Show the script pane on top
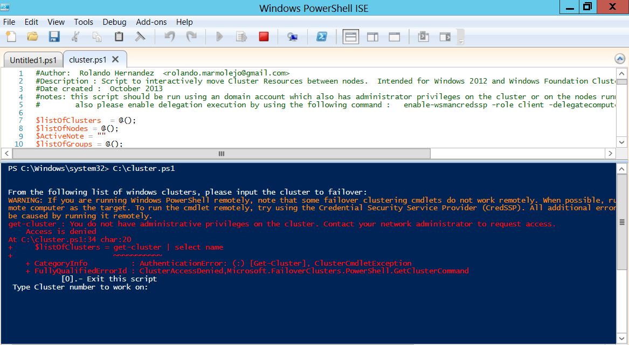This screenshot has height=345, width=629. [350, 37]
